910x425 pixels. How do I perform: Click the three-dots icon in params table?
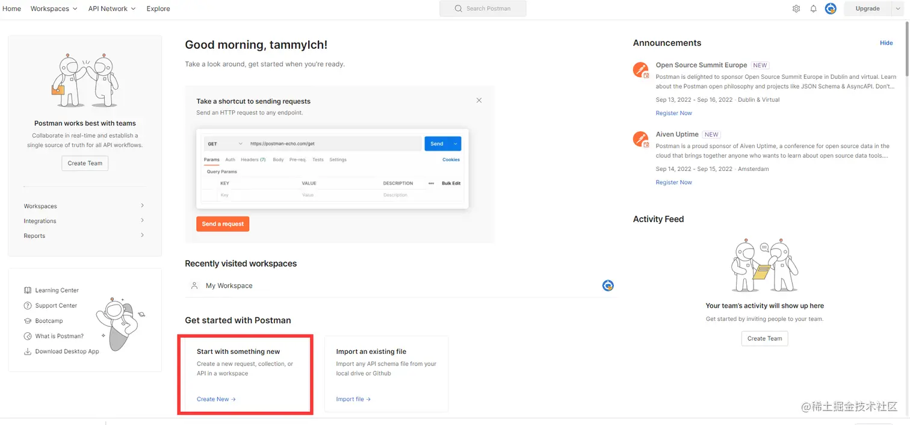point(431,183)
